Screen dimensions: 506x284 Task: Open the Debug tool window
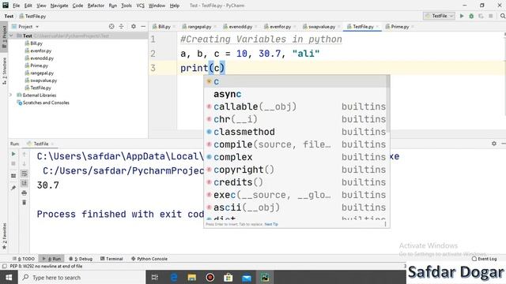[x=81, y=259]
